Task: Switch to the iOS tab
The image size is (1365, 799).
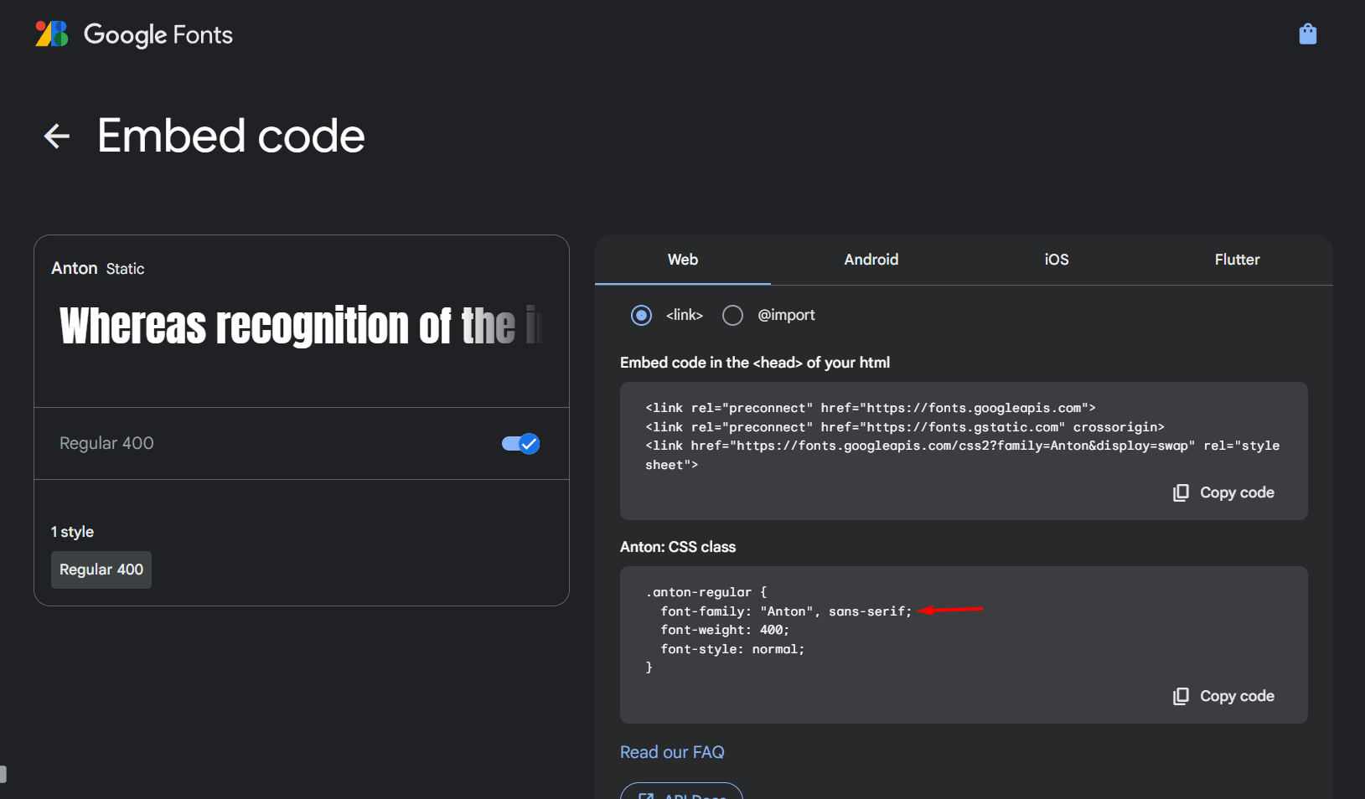Action: [1057, 260]
